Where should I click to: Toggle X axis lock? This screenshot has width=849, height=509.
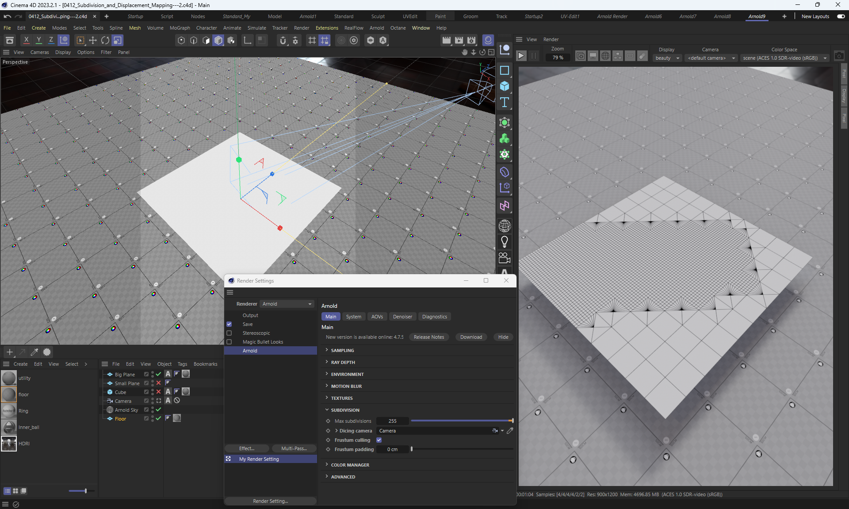[x=27, y=40]
